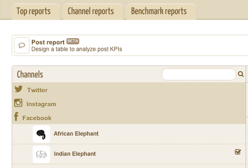Select the African Elephant channel row
This screenshot has width=248, height=168.
129,134
